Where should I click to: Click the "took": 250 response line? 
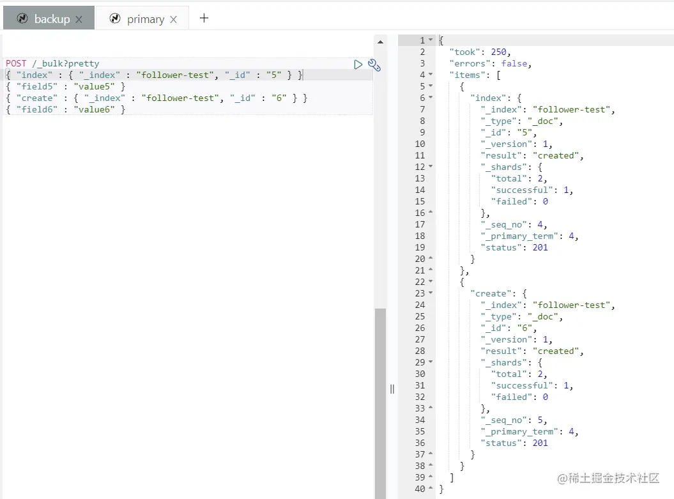480,52
